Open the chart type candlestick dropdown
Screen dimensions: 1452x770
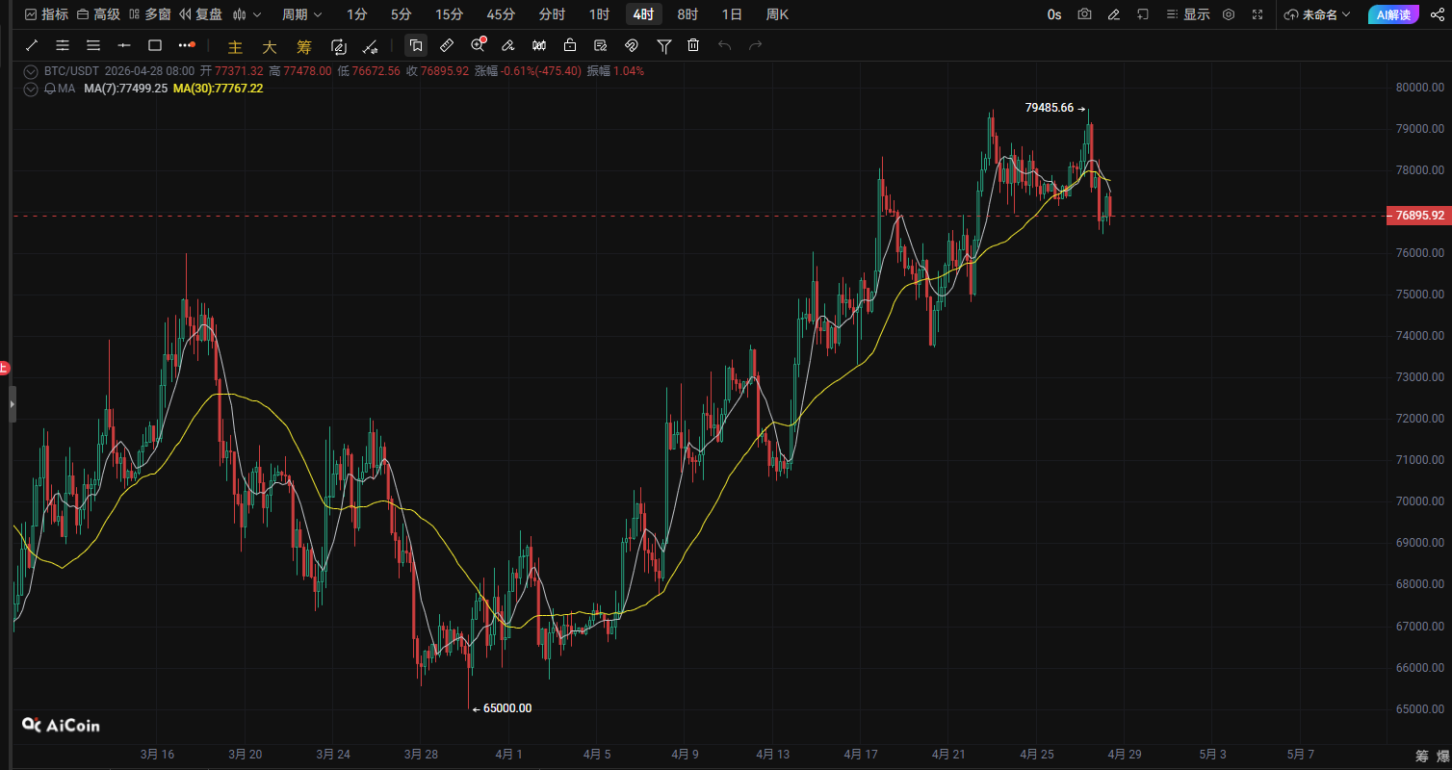pyautogui.click(x=247, y=14)
